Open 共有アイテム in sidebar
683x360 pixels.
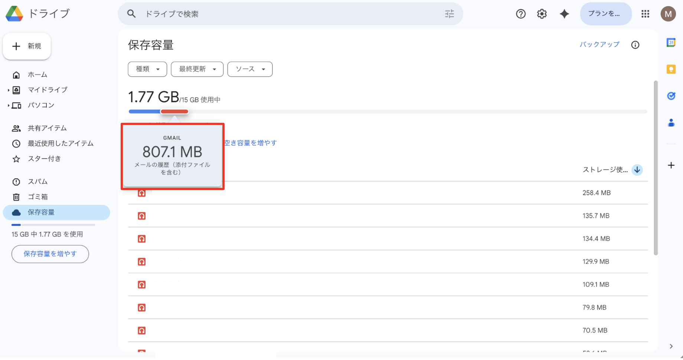pyautogui.click(x=47, y=128)
